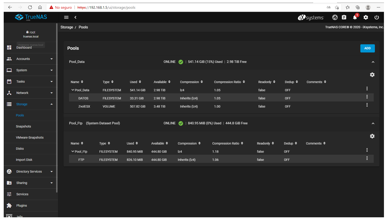Expand the Accounts menu
Viewport: 388px width, 221px height.
click(x=31, y=59)
